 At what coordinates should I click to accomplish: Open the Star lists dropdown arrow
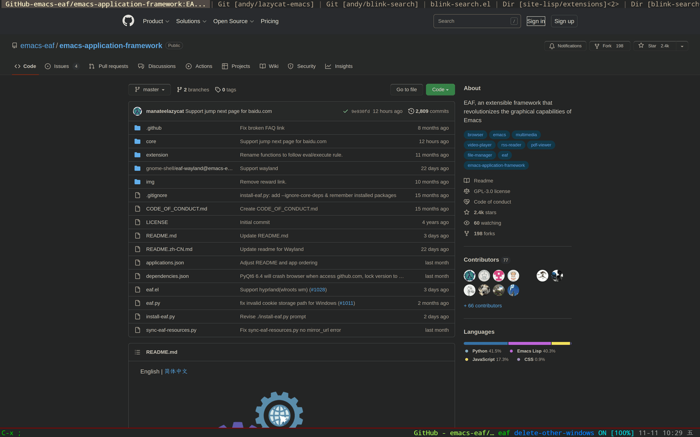pyautogui.click(x=682, y=46)
